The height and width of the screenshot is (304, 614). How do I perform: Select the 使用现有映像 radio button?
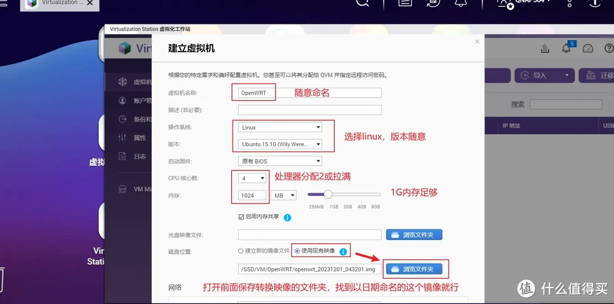click(x=297, y=251)
